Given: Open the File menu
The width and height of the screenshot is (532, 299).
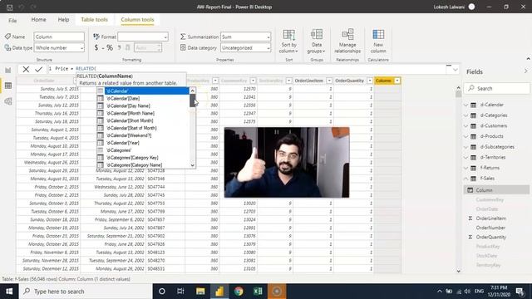Looking at the screenshot, I should point(12,20).
